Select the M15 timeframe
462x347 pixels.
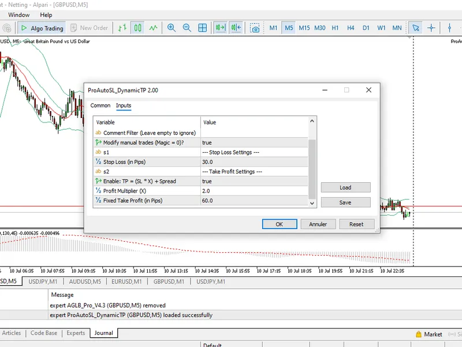(x=304, y=28)
